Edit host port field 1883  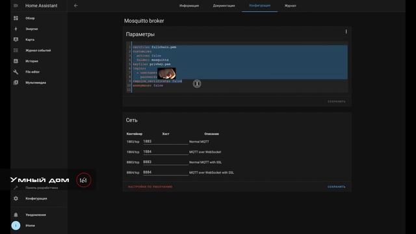pos(166,142)
